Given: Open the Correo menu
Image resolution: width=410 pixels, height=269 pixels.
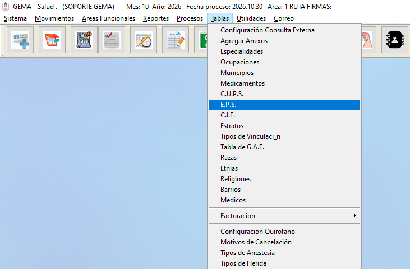Looking at the screenshot, I should tap(284, 18).
